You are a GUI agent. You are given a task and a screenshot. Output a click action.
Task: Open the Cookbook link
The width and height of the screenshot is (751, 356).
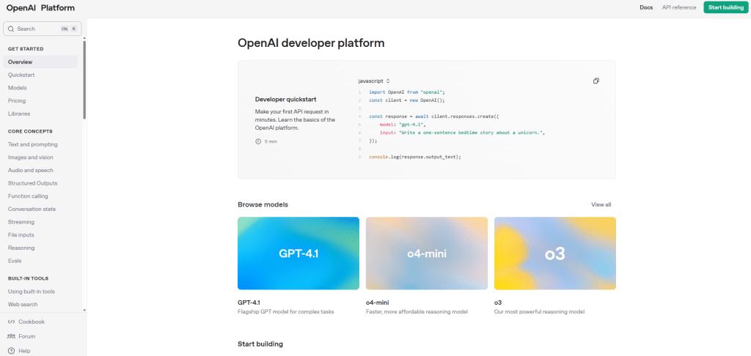(32, 322)
